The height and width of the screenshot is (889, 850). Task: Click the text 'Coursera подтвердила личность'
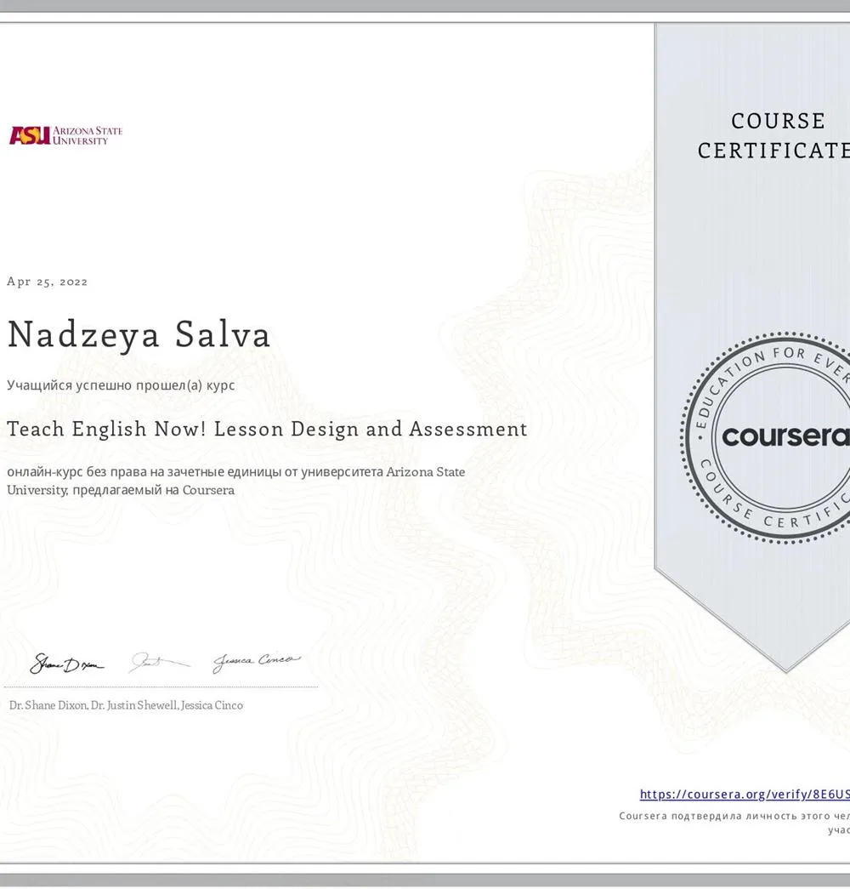(x=708, y=816)
